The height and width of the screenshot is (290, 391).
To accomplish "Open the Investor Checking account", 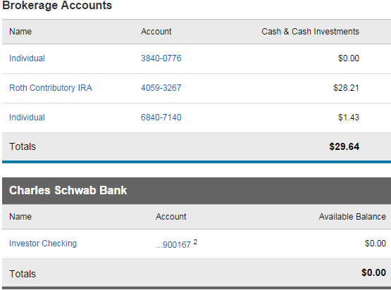I will [x=43, y=244].
